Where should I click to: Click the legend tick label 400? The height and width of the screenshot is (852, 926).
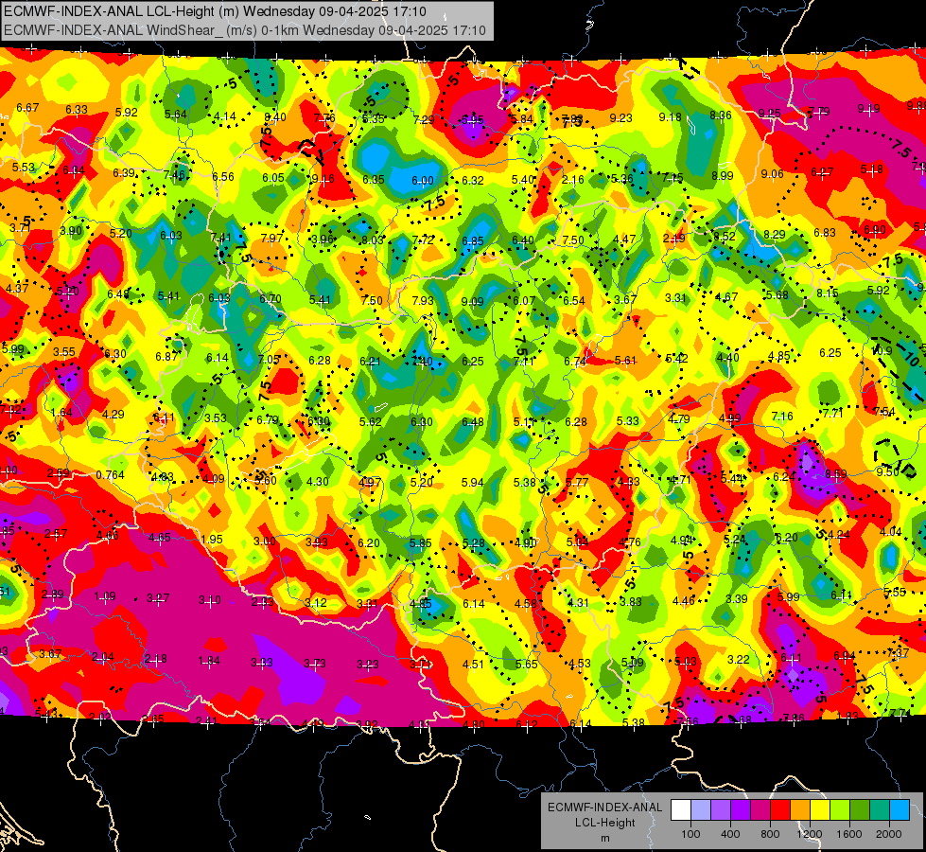(730, 834)
